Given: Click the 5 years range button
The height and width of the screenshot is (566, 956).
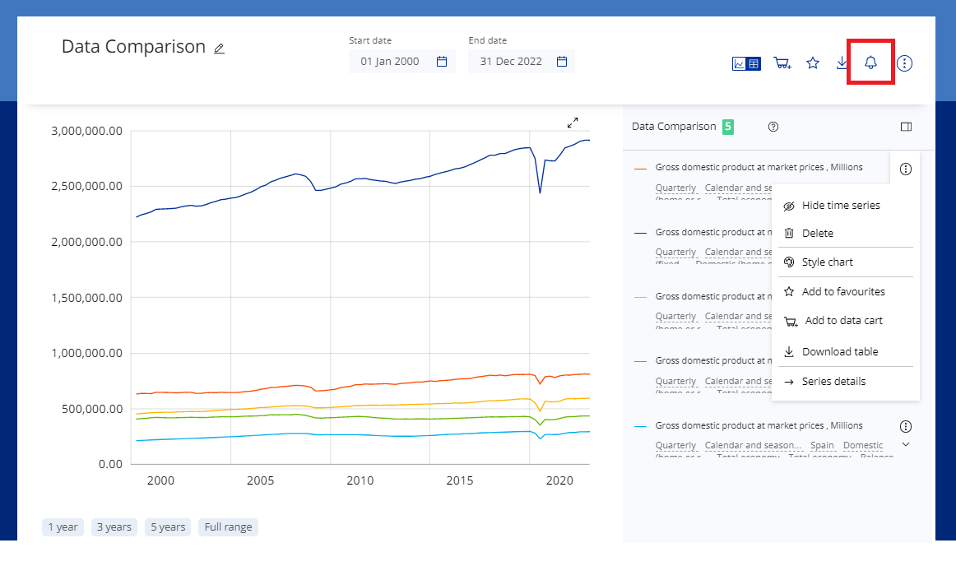Looking at the screenshot, I should (167, 527).
